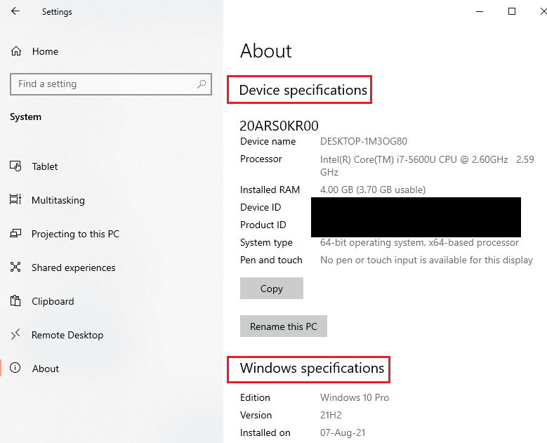The height and width of the screenshot is (443, 547).
Task: Open Shared experiences settings
Action: click(74, 267)
